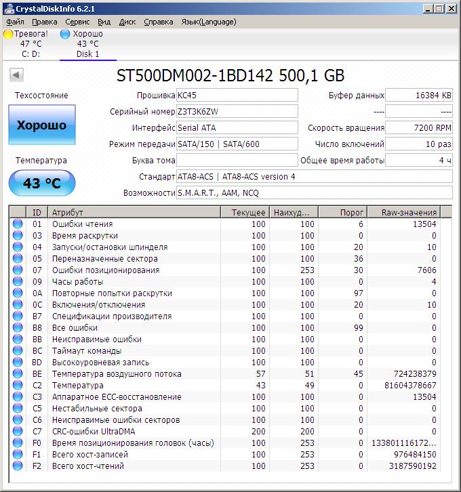Click status icon of B7 Спецификации производителя
This screenshot has width=461, height=492.
[x=18, y=316]
